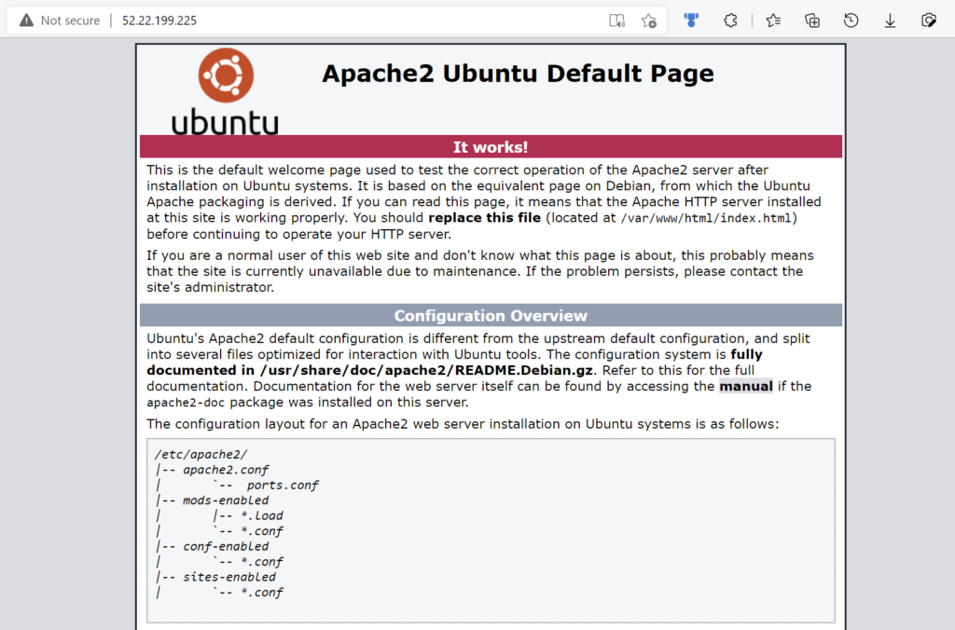Click the "Apache2 Ubuntu Default Page" heading

pos(518,74)
